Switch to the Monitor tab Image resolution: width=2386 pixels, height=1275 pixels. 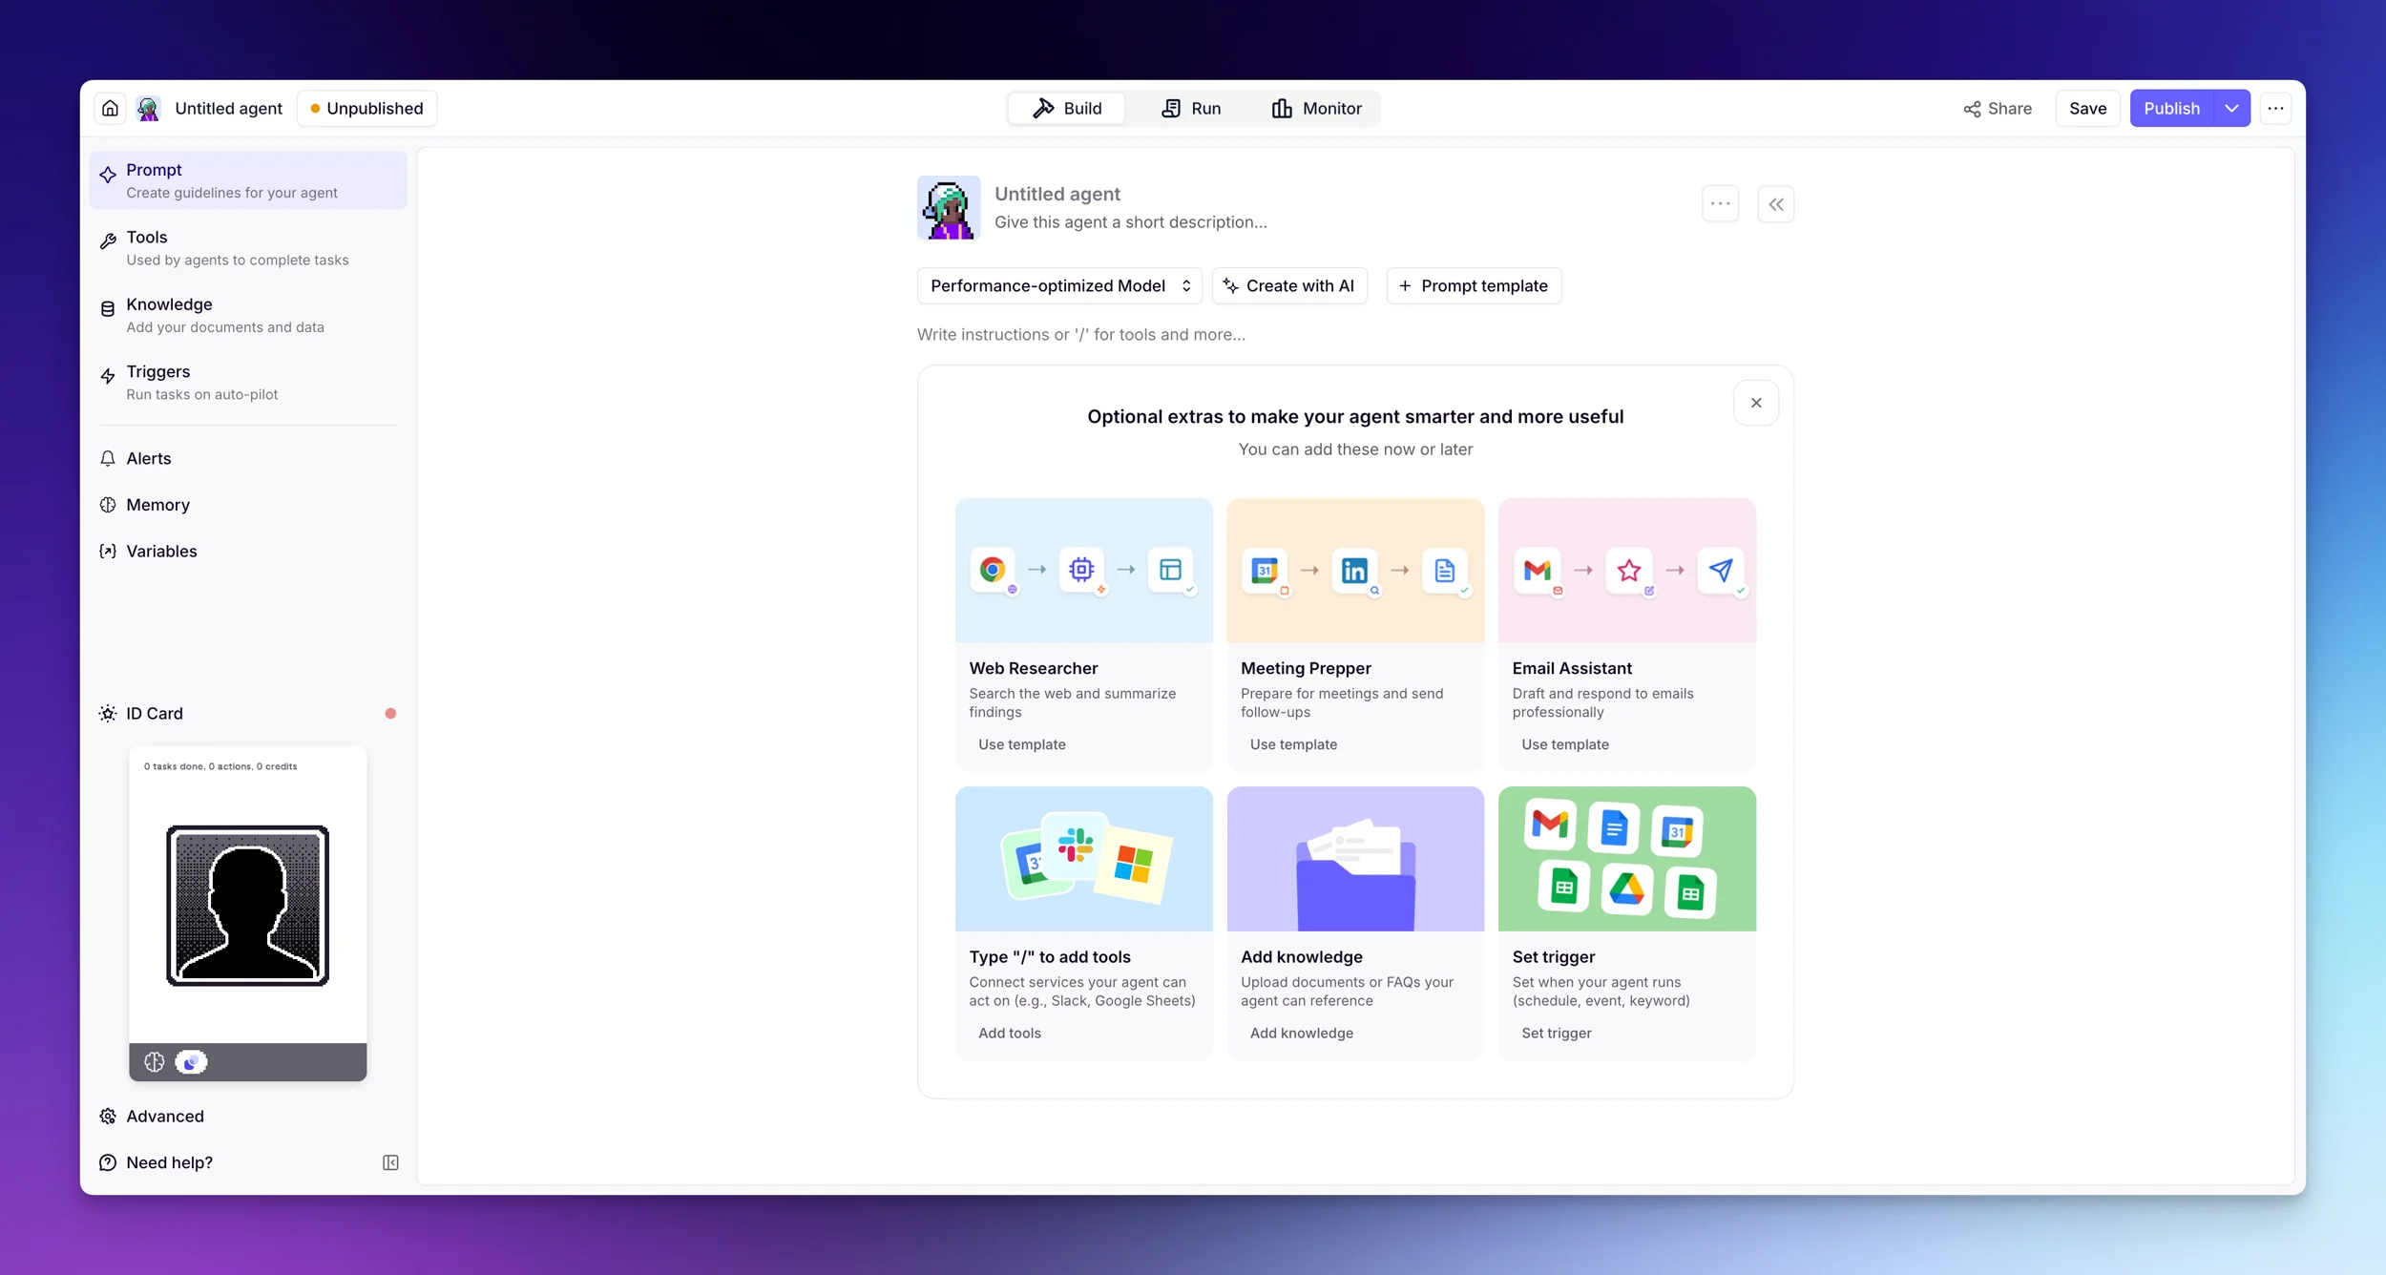click(x=1316, y=109)
